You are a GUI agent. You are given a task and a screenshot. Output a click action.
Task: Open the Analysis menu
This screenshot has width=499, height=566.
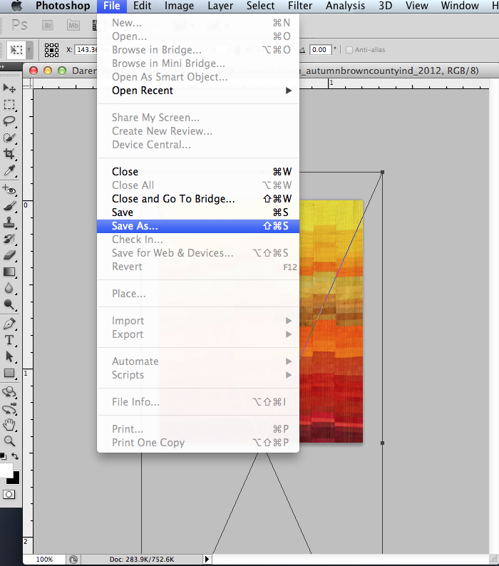pos(345,6)
